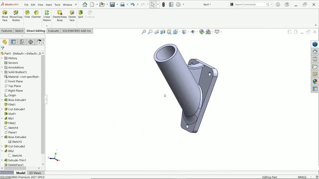Screen dimensions: 319x179
Task: Select the Shell1 feature
Action: (12, 114)
